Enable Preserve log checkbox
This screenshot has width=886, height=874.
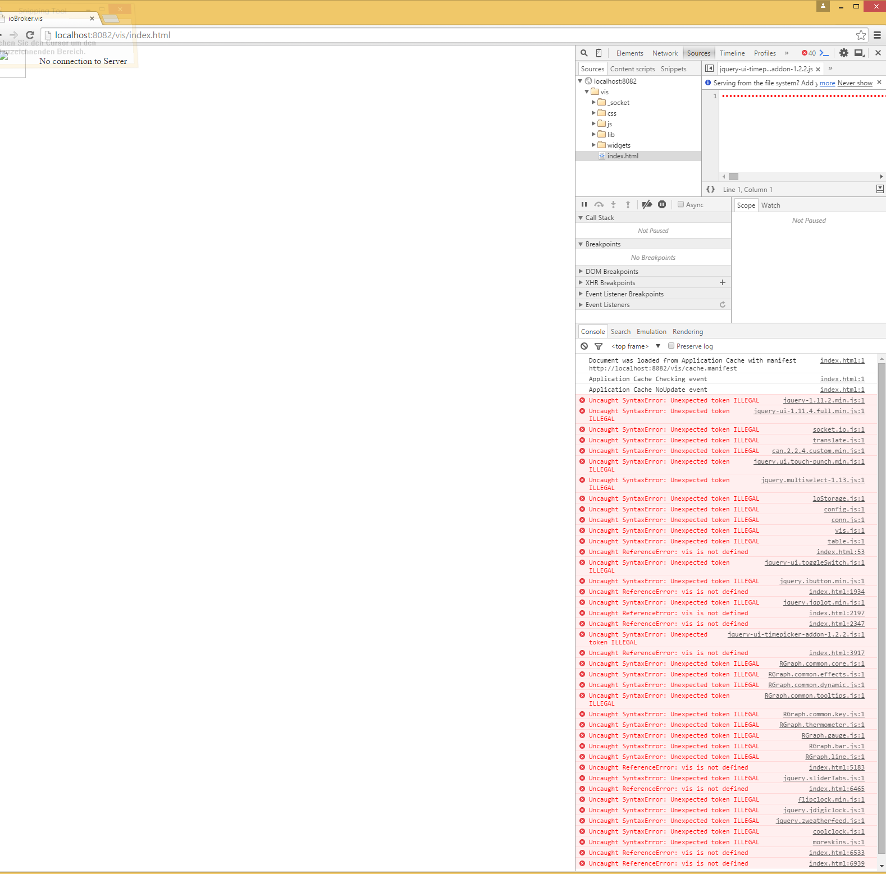coord(671,346)
